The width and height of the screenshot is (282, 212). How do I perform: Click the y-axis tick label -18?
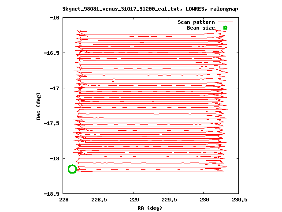click(55, 159)
